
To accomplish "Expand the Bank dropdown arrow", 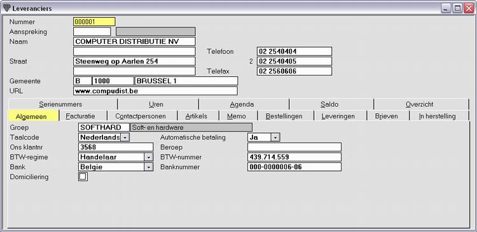I will tap(148, 167).
